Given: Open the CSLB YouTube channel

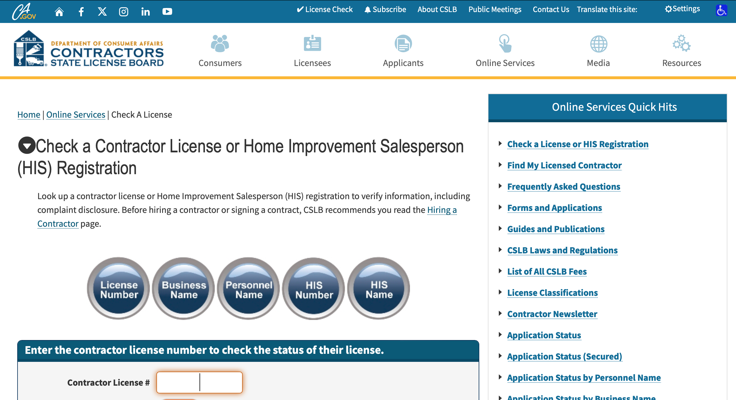Looking at the screenshot, I should (167, 11).
